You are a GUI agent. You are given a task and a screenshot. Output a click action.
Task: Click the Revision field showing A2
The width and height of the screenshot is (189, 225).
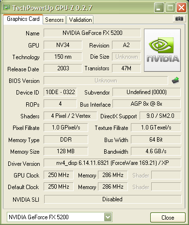pos(126,45)
